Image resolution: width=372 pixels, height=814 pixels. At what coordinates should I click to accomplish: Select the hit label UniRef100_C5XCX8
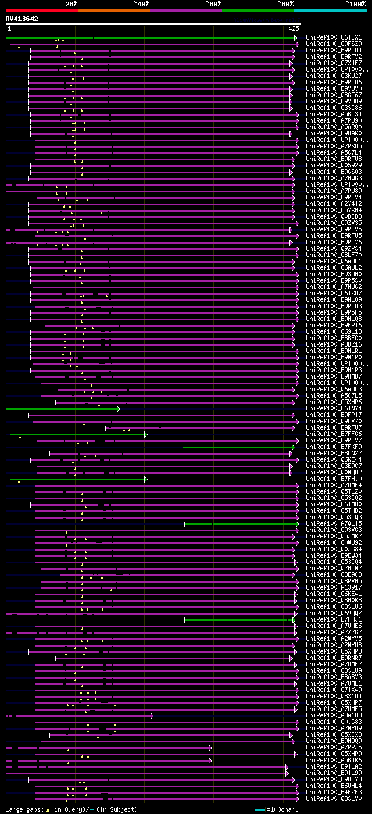click(333, 734)
